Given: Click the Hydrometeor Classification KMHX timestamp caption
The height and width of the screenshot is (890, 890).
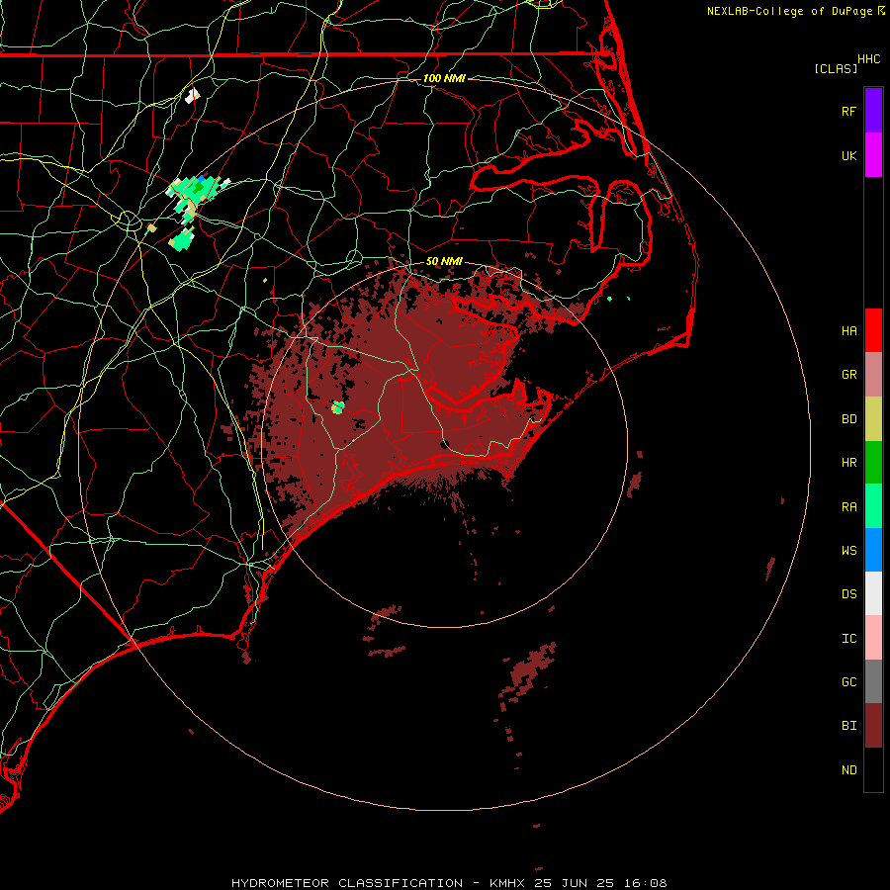Looking at the screenshot, I should click(449, 883).
